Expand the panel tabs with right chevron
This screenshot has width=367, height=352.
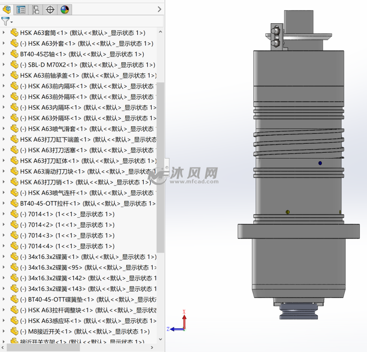160,9
